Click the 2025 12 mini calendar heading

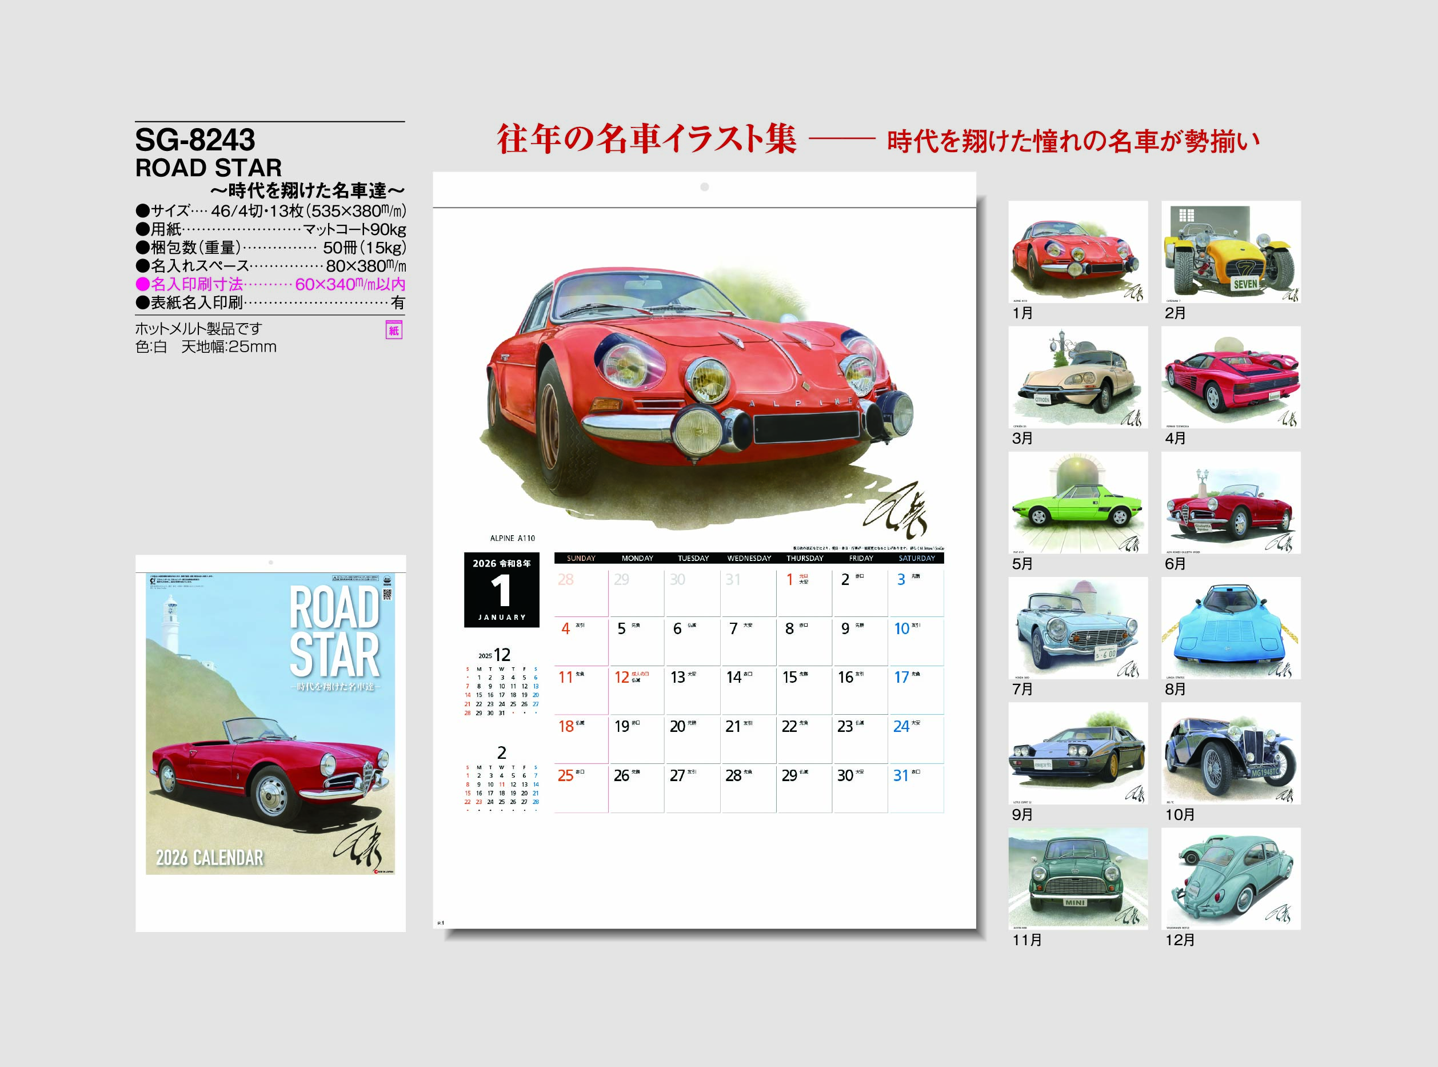(x=494, y=654)
